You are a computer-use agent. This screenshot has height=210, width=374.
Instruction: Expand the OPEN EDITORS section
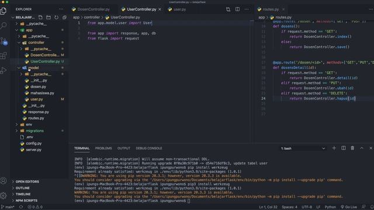coord(27,181)
